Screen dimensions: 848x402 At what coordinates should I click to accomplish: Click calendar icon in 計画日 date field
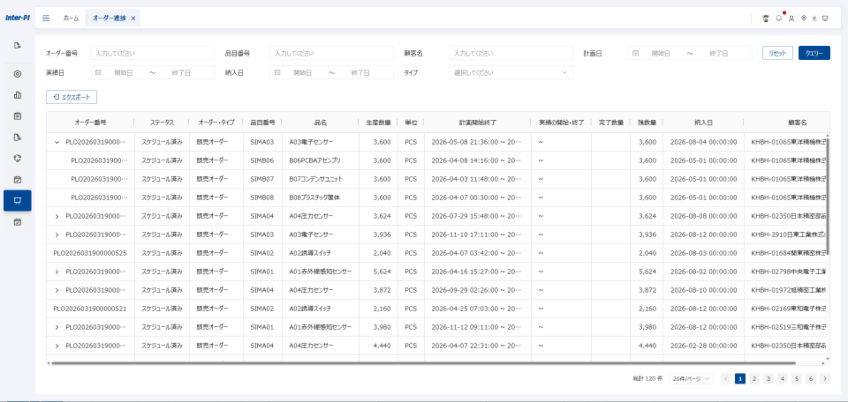[635, 53]
